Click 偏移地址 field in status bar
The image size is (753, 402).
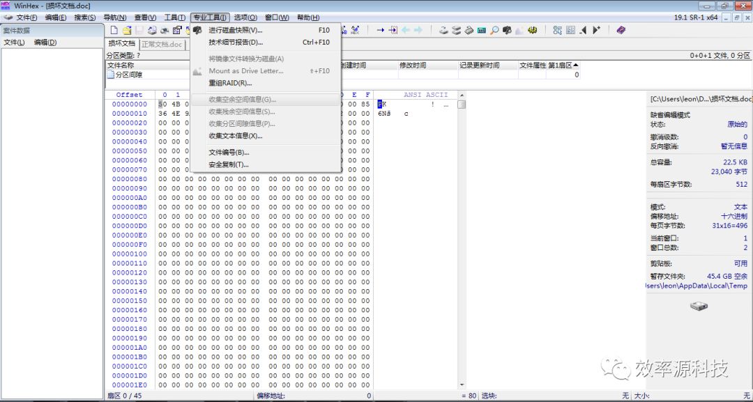coord(314,396)
